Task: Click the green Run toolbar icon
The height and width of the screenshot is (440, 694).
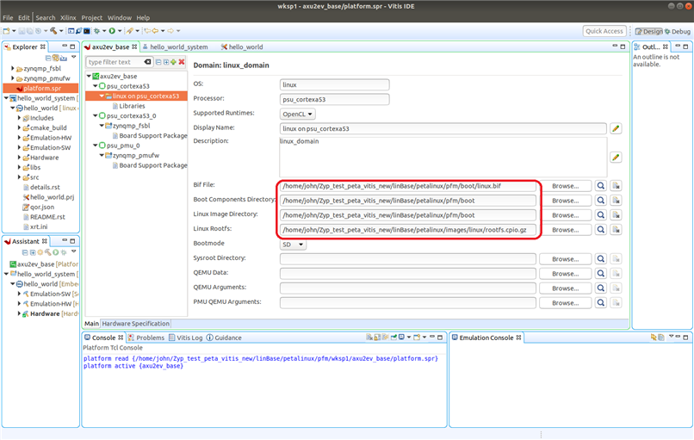Action: [112, 31]
